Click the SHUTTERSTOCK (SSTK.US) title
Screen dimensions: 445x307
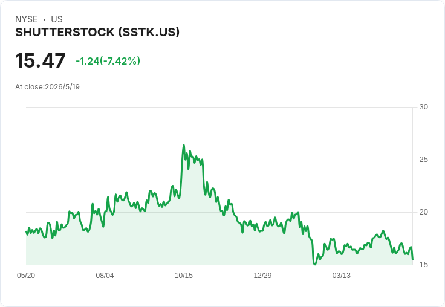coord(97,33)
